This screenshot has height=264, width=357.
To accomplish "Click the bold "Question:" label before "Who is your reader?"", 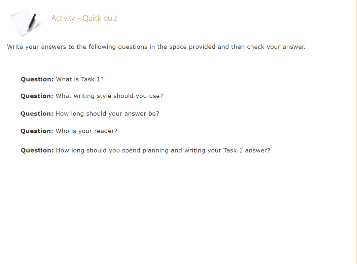I will 37,131.
